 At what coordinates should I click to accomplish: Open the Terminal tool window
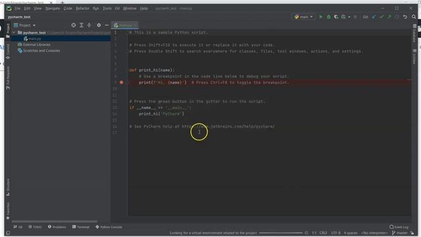point(80,226)
